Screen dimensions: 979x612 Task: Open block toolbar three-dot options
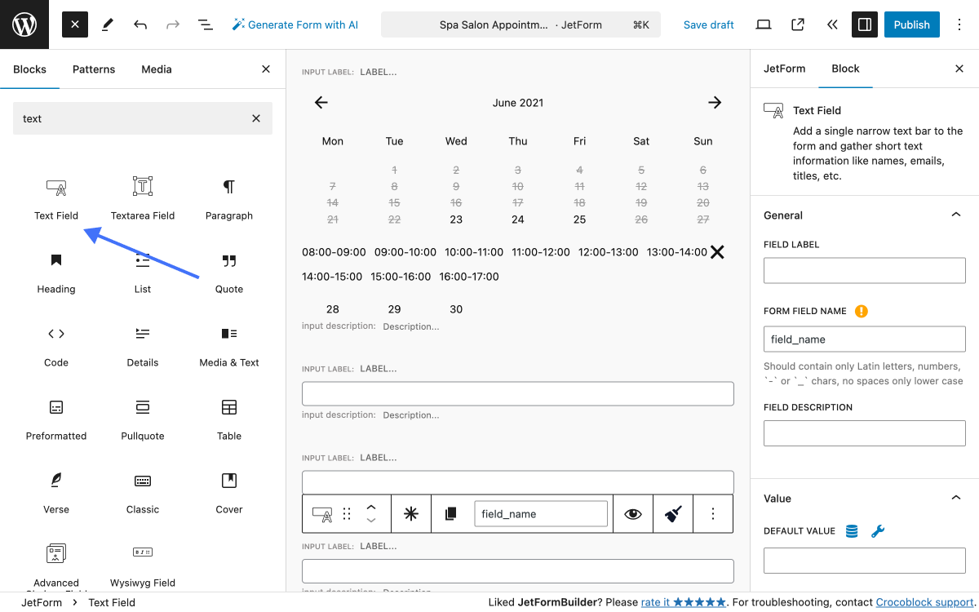coord(713,514)
